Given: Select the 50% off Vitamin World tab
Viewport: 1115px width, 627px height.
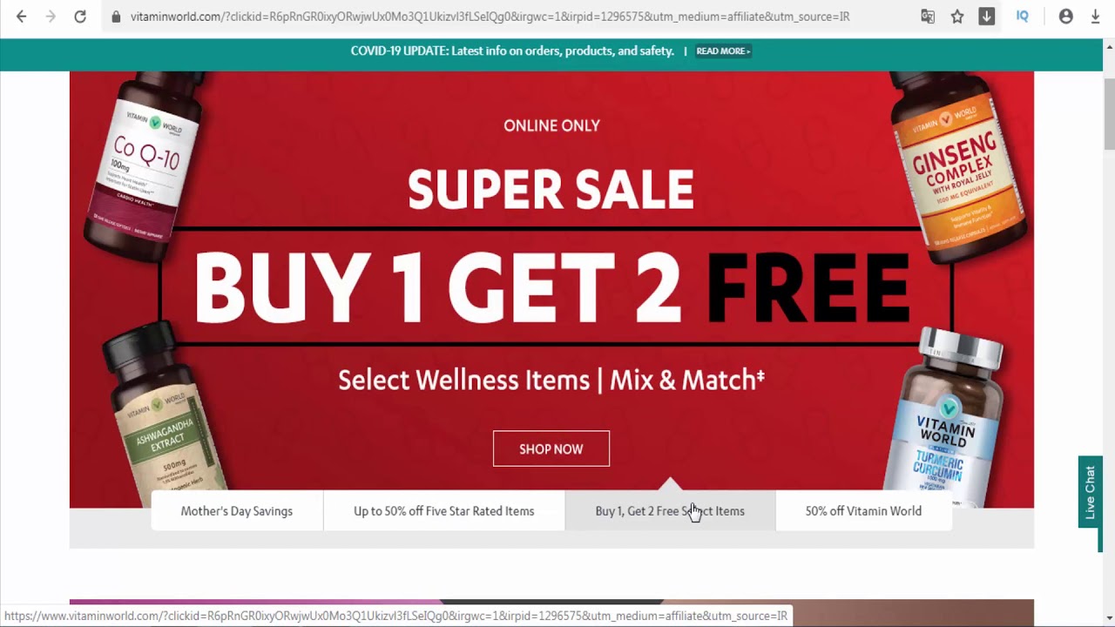Looking at the screenshot, I should pyautogui.click(x=863, y=511).
